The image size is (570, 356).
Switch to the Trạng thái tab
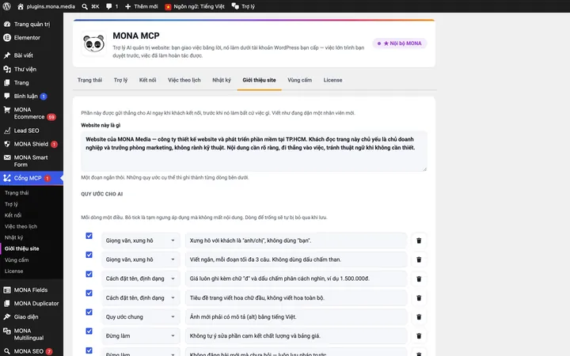tap(89, 80)
